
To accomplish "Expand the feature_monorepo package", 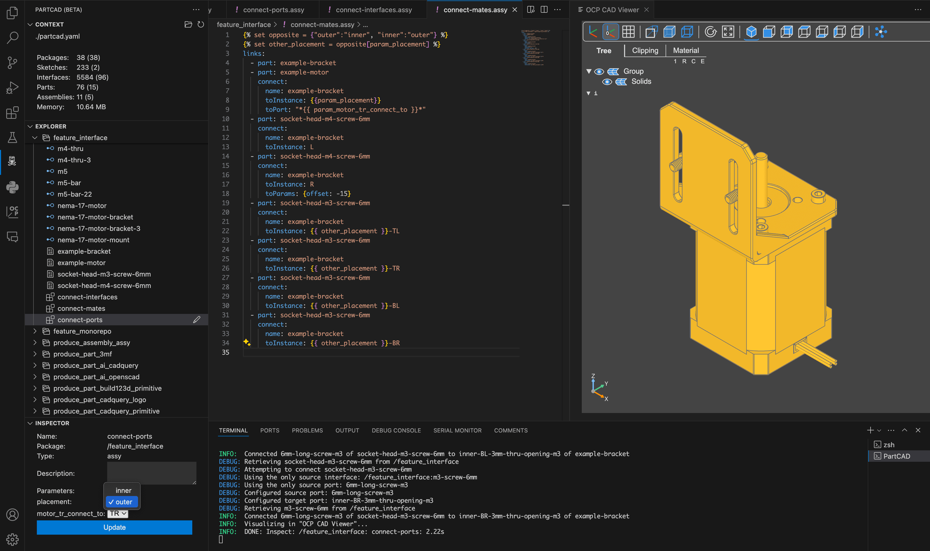I will coord(35,331).
